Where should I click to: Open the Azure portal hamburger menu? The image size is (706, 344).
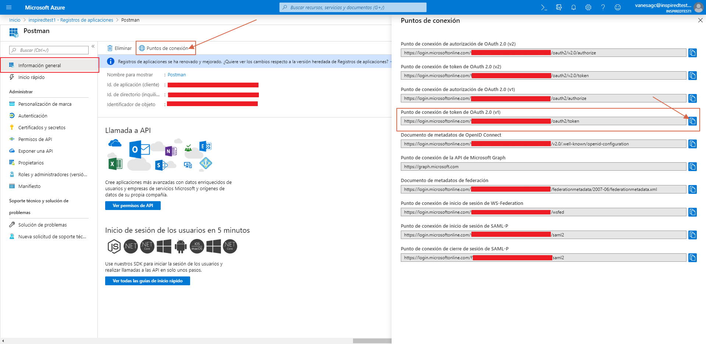pyautogui.click(x=9, y=7)
